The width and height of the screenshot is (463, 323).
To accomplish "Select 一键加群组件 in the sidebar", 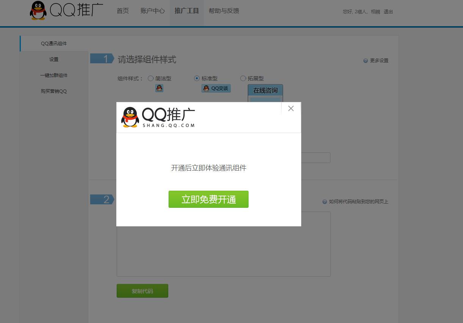I will [54, 75].
